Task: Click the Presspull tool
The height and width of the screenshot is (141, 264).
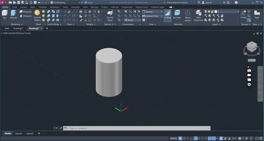Action: 25,16
